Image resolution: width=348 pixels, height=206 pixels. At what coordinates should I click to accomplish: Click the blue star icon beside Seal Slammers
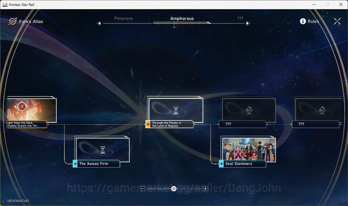(x=221, y=164)
